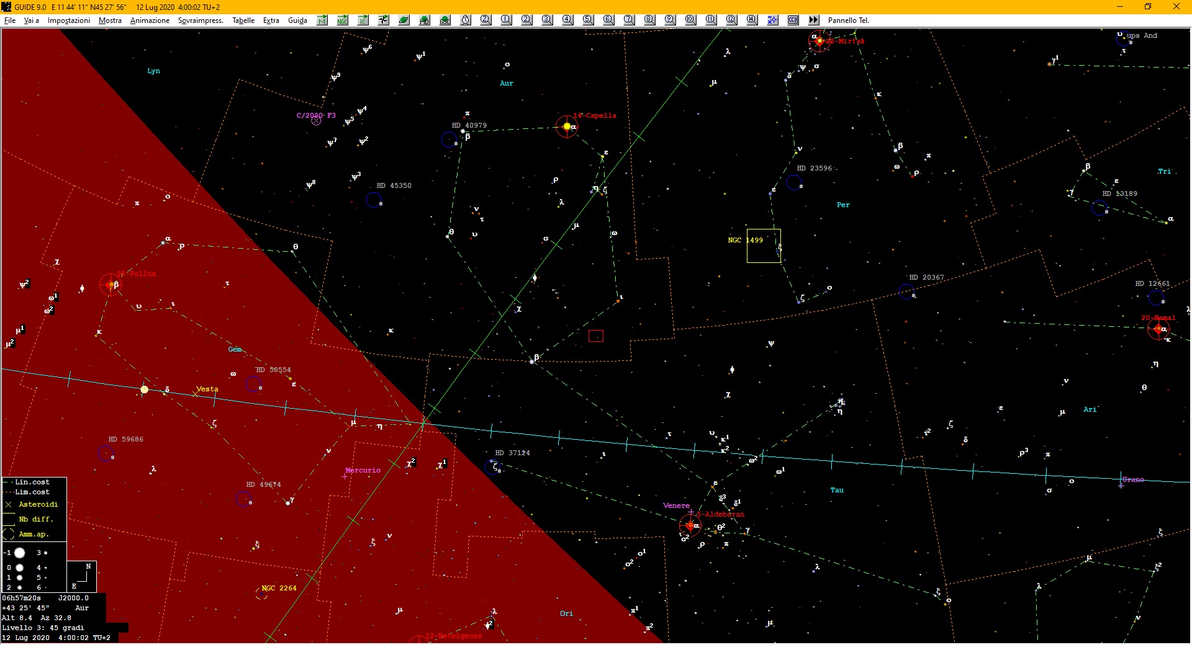Click the NGC 2264 object label
Image resolution: width=1192 pixels, height=645 pixels.
279,588
